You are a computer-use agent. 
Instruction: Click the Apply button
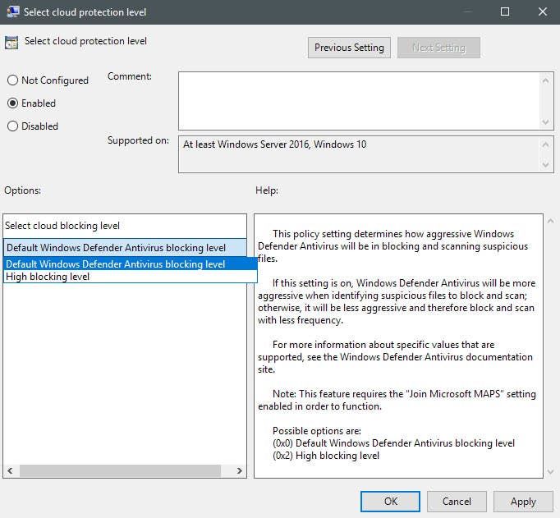pyautogui.click(x=523, y=502)
